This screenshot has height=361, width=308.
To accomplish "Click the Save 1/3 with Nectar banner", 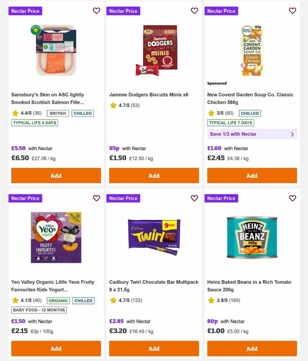I will tap(252, 134).
